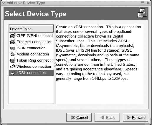Click the ISDN connection device icon

[13, 48]
